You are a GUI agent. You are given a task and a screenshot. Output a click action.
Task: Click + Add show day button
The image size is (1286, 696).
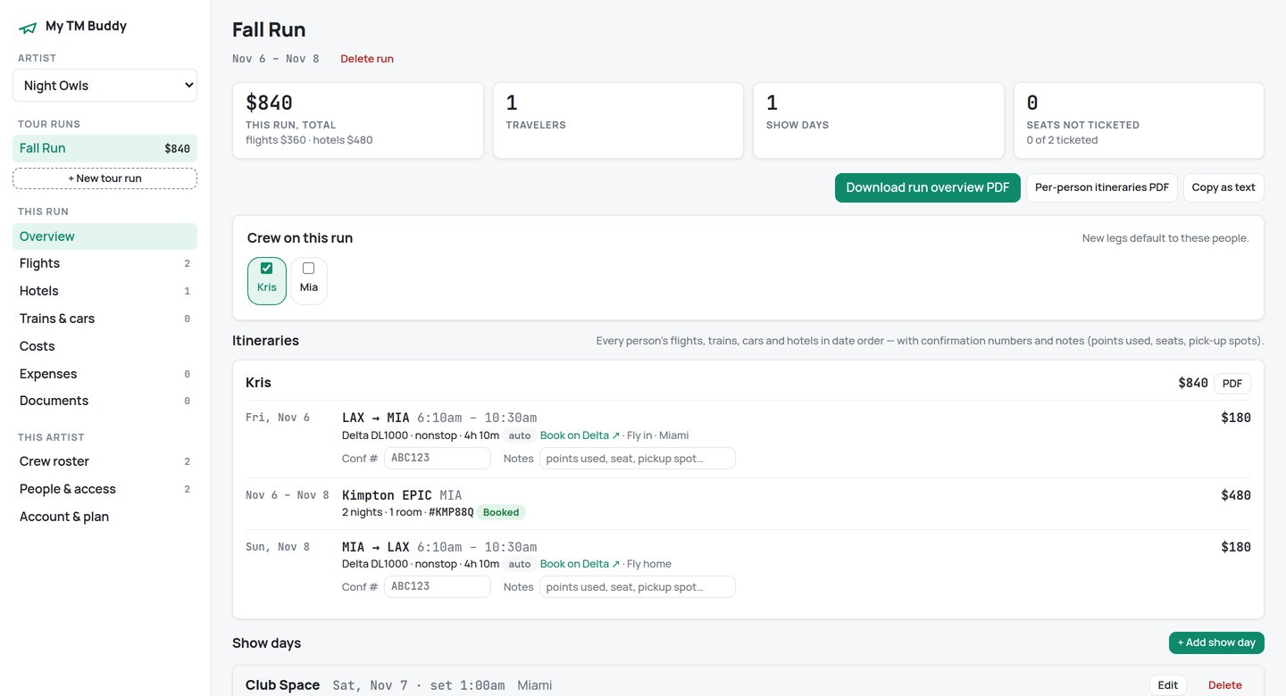click(x=1216, y=642)
